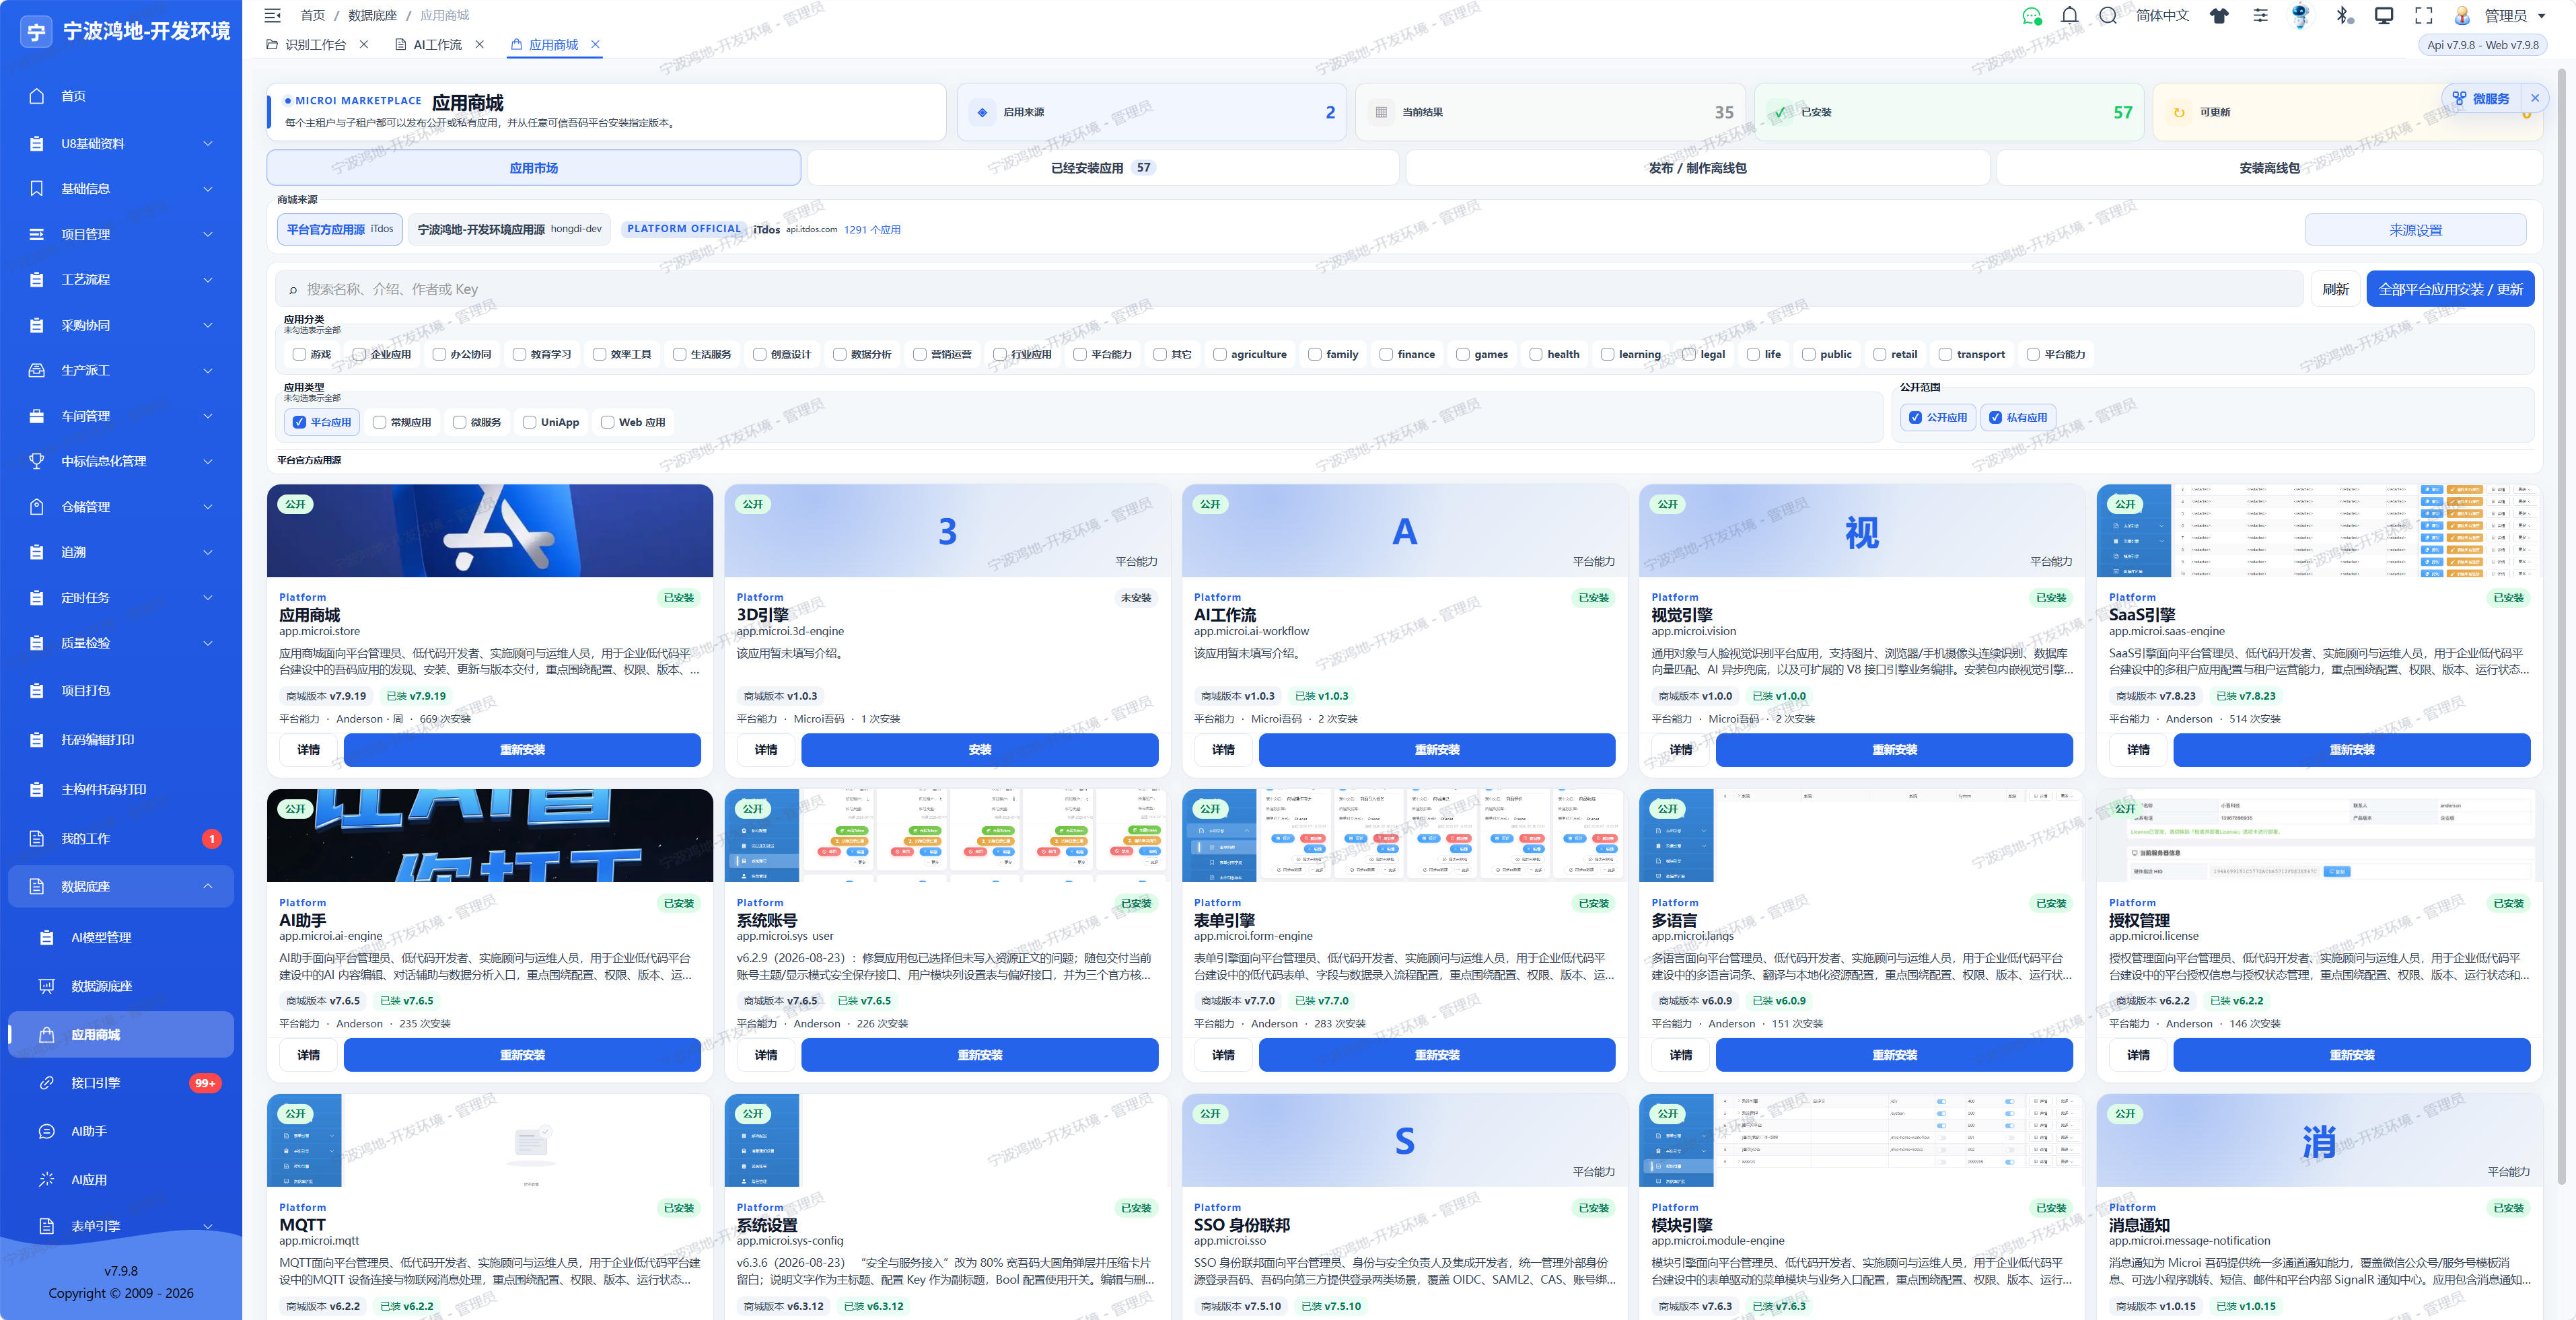The width and height of the screenshot is (2576, 1320).
Task: Expand the 追溯 sidebar menu
Action: click(121, 552)
